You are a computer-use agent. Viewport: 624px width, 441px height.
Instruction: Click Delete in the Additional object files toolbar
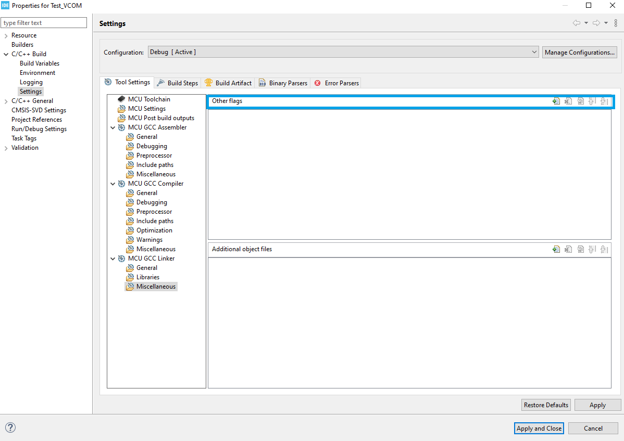coord(568,249)
